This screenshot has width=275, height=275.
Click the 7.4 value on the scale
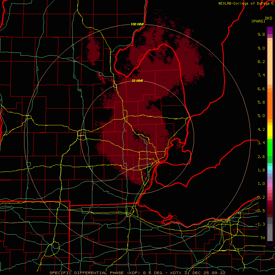coord(261,75)
